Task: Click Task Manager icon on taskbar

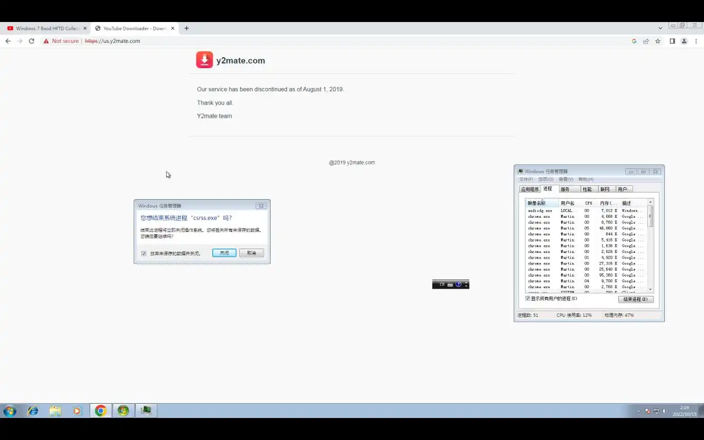Action: click(x=146, y=411)
